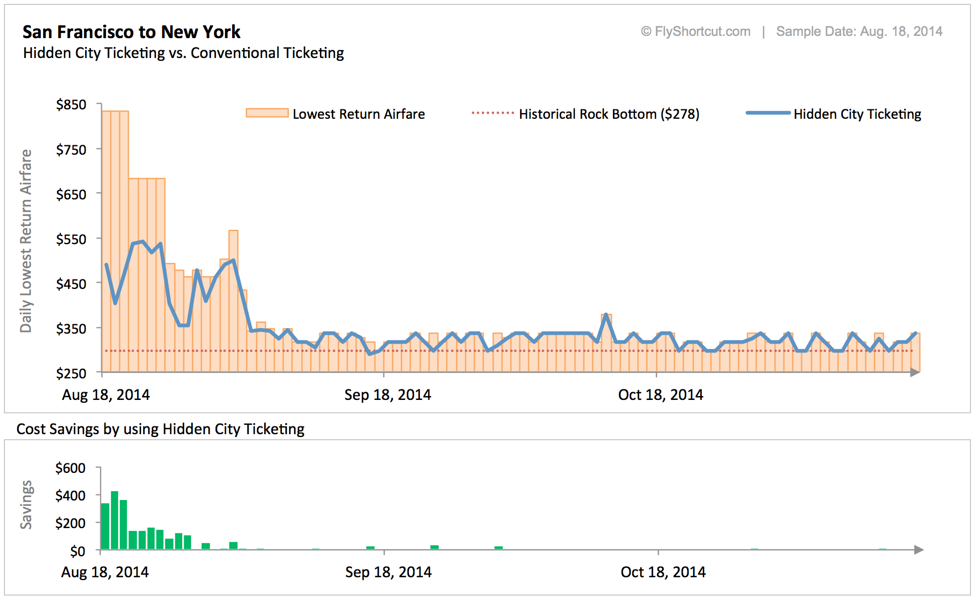Click the savings chart x-axis arrowhead

pyautogui.click(x=919, y=550)
